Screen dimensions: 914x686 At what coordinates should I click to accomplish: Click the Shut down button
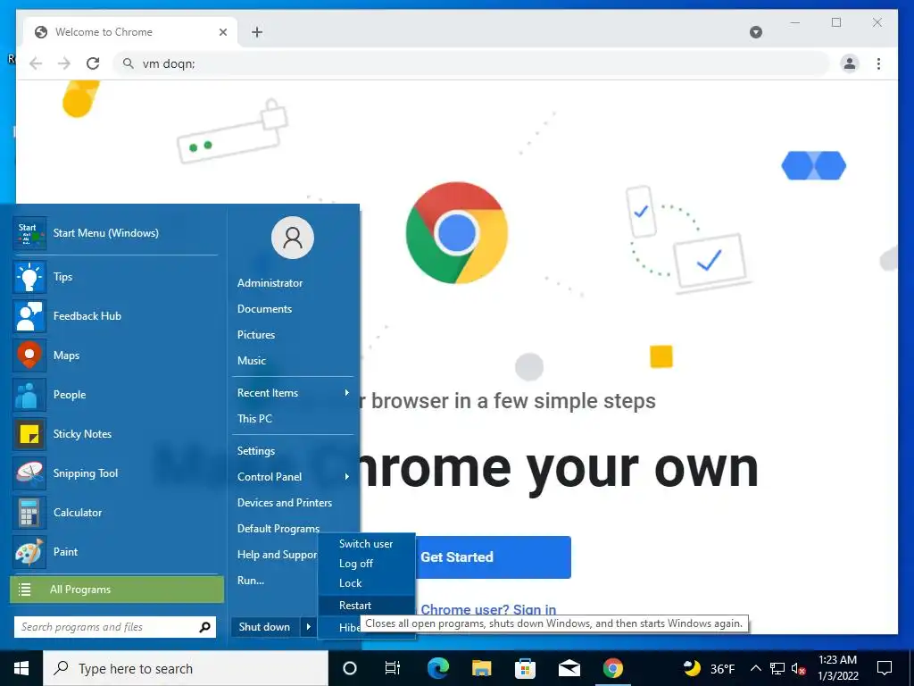pos(265,627)
